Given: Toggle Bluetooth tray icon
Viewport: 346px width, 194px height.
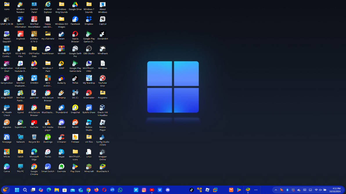Looking at the screenshot, I should click(x=287, y=190).
